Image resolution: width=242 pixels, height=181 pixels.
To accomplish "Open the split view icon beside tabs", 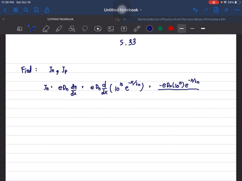I will (117, 19).
